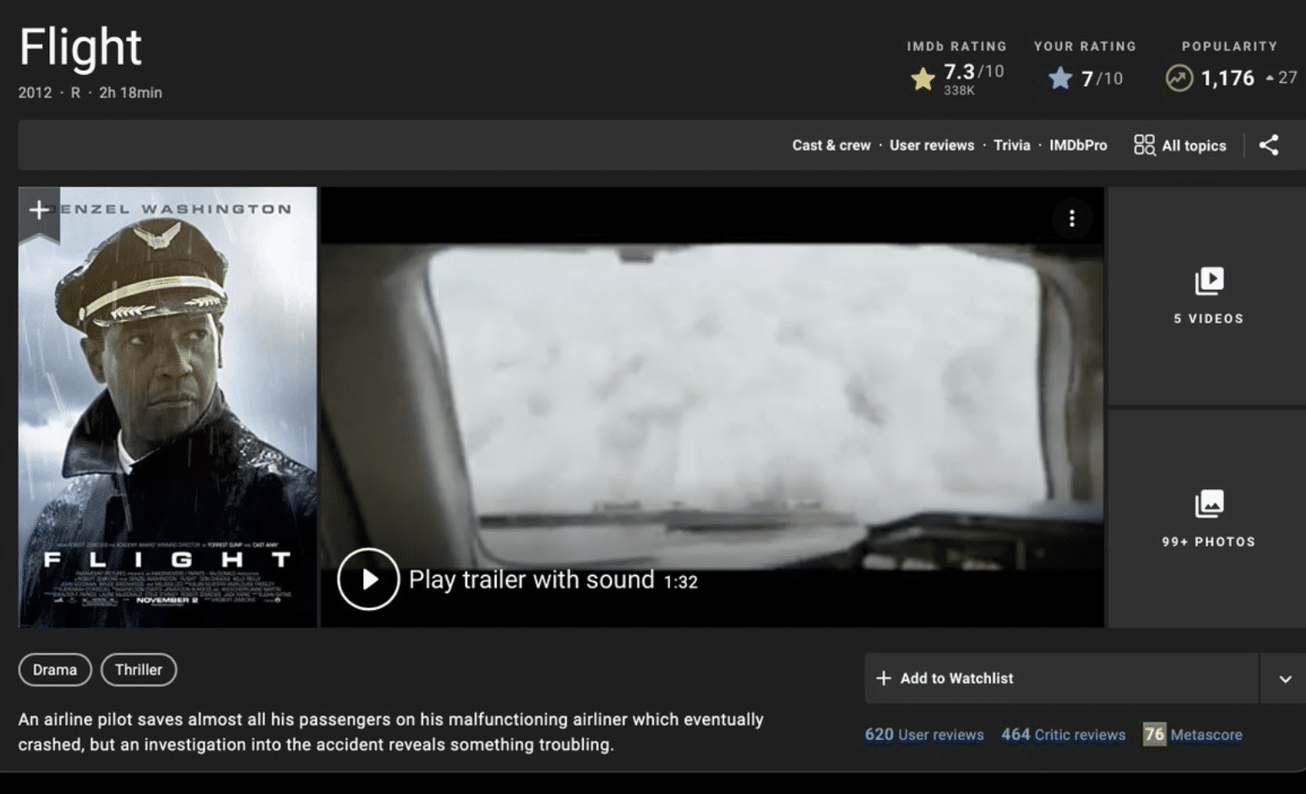Click the 'Play trailer with sound' label
The image size is (1306, 794).
click(531, 579)
